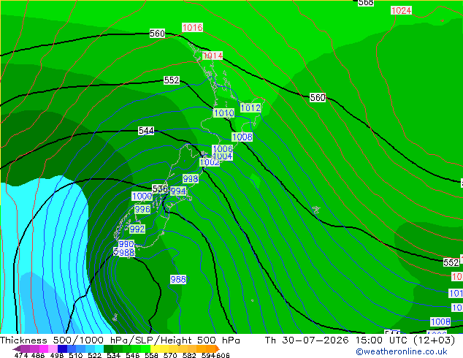Click the legend value 474
This screenshot has height=358, width=463.
pos(21,355)
